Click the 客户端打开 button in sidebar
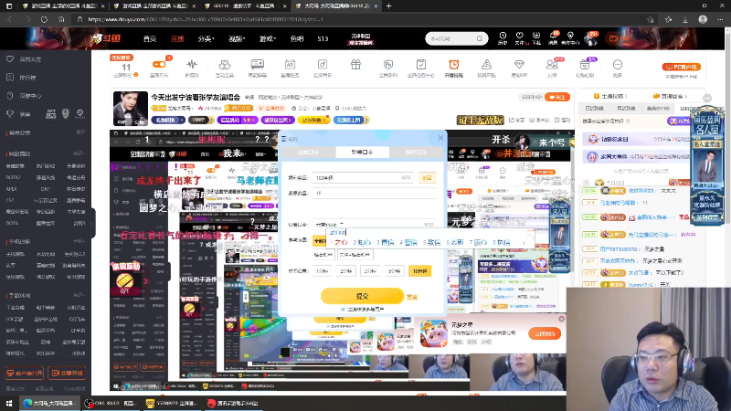 pos(25,373)
